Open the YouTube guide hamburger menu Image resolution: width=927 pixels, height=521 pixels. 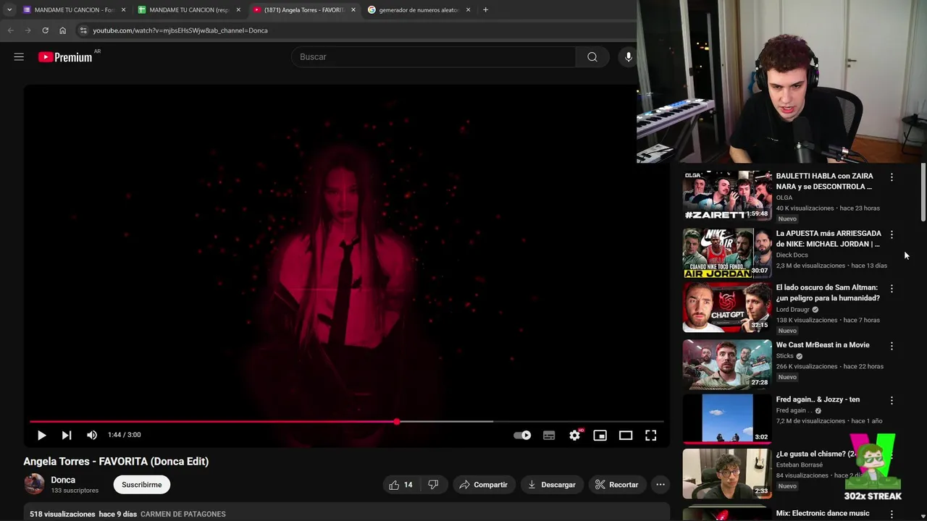[19, 56]
